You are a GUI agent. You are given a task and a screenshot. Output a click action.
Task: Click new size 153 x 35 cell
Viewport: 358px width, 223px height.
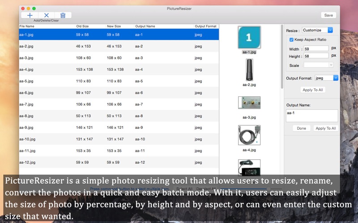[114, 151]
